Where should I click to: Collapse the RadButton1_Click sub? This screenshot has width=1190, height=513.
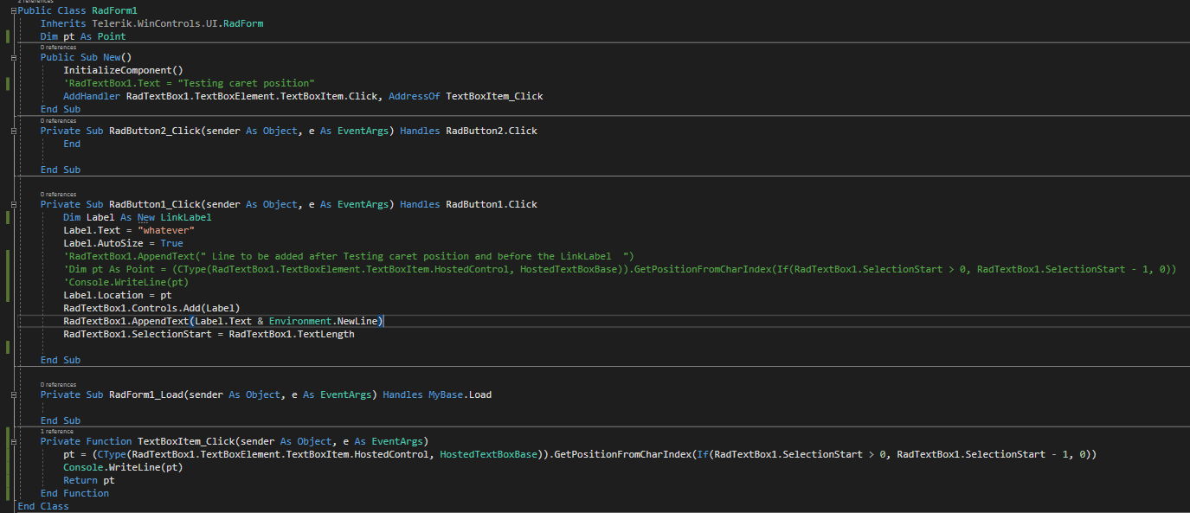13,204
